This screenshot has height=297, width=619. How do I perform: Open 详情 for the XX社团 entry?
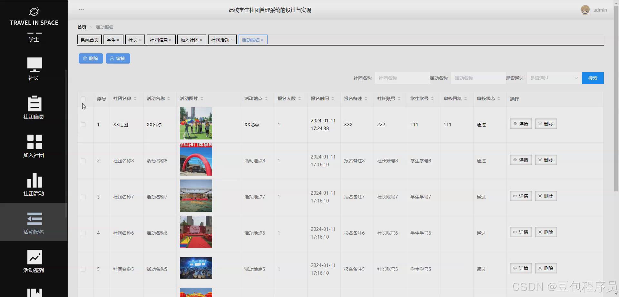click(x=520, y=124)
